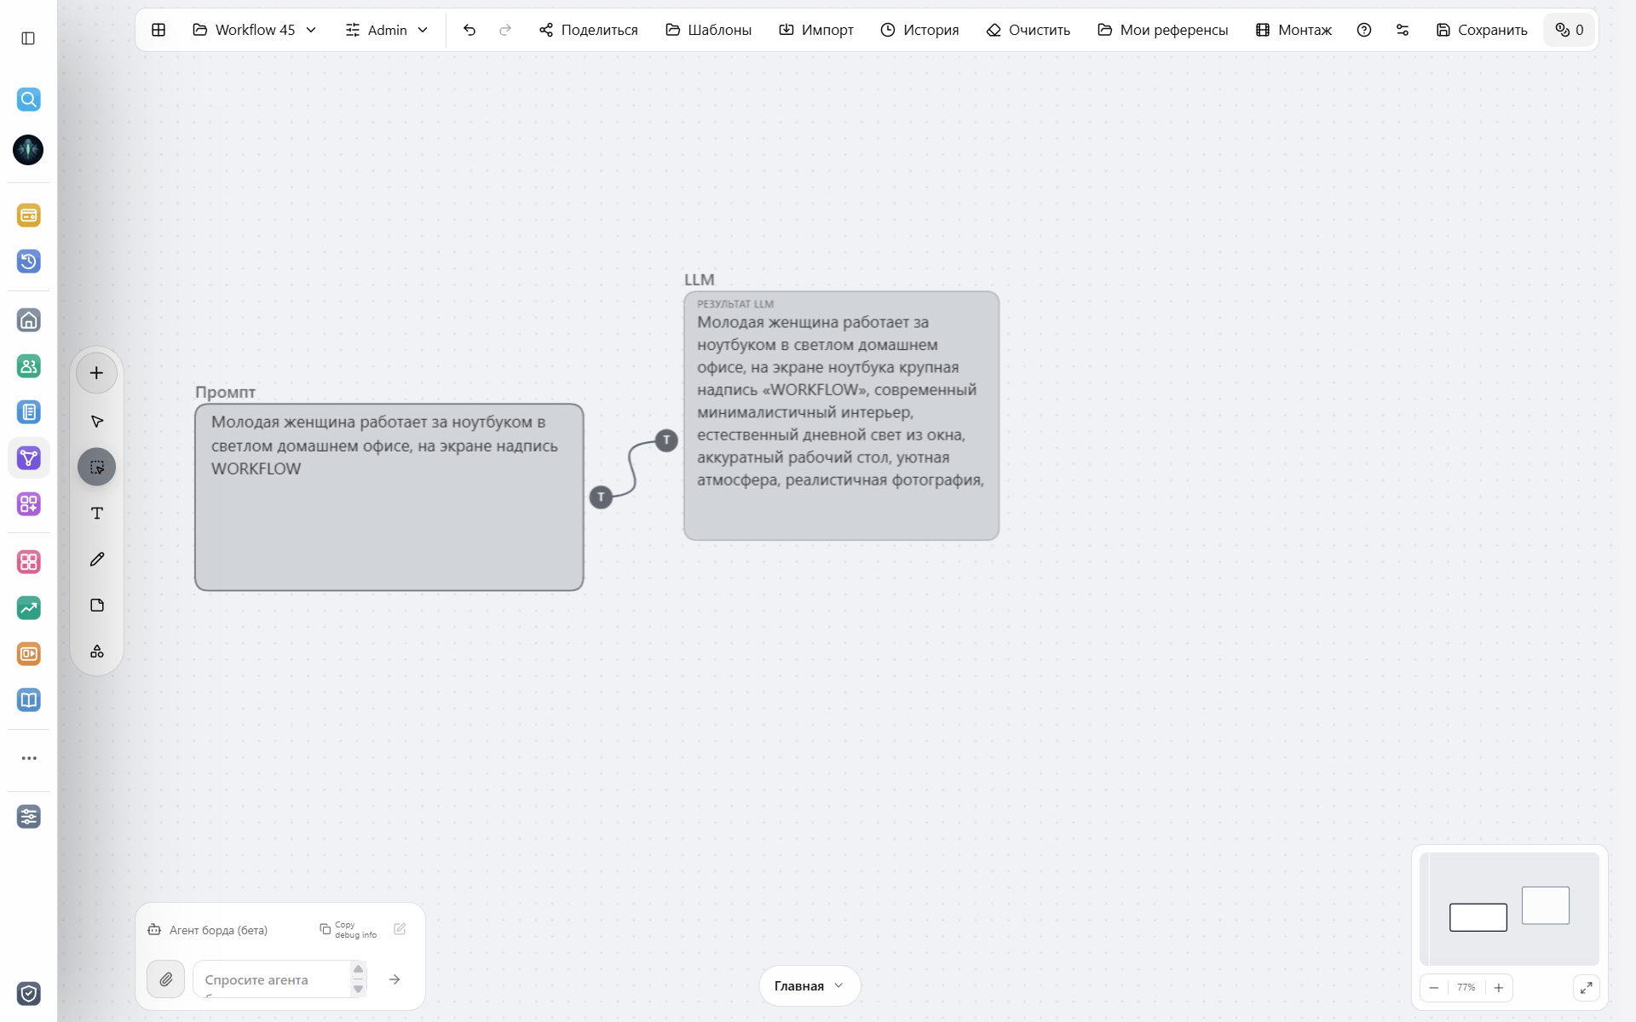Open the more options ellipsis in sidebar
This screenshot has height=1022, width=1636.
(x=28, y=758)
